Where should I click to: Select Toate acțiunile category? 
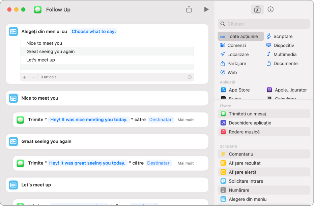click(240, 36)
